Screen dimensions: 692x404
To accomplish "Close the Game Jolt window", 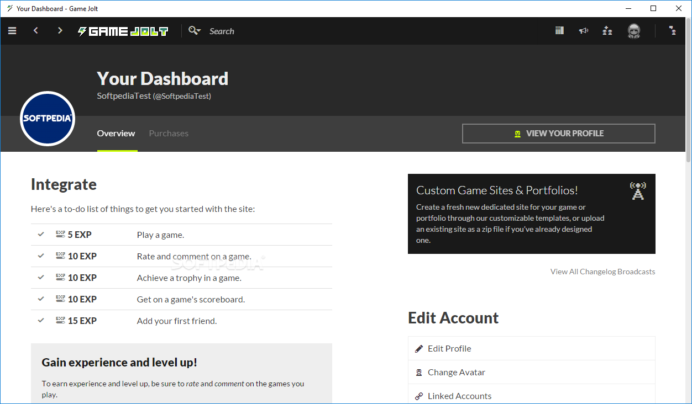I will coord(679,8).
